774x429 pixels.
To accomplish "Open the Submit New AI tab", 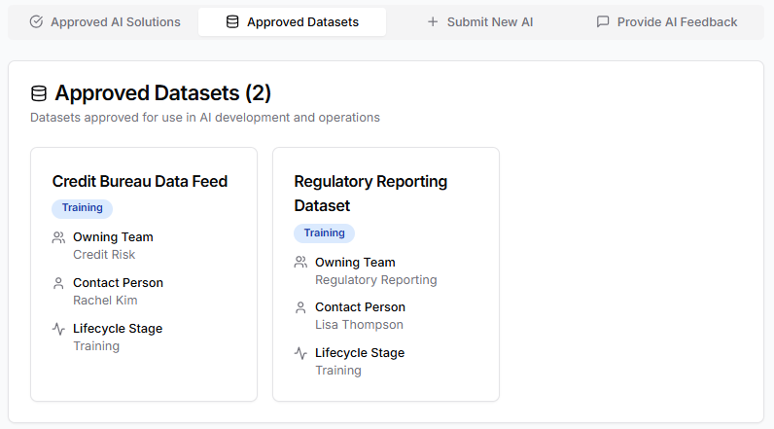I will (x=479, y=22).
